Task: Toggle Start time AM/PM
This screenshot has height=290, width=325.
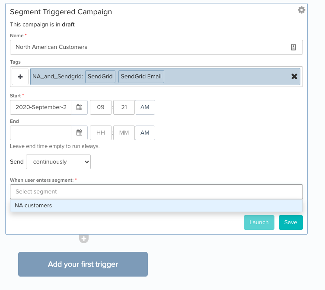Action: 145,107
